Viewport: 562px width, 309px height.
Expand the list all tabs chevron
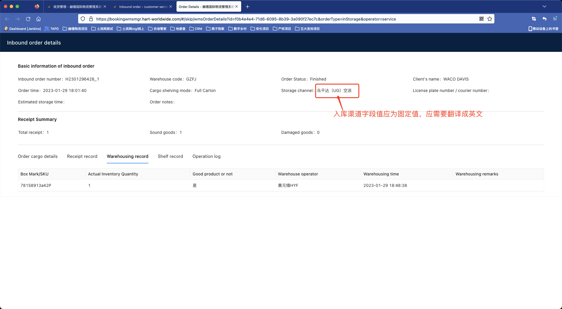coord(544,6)
